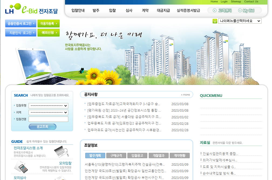Open the 발주 menu
Viewport: 272px width, 180px height.
(96, 10)
